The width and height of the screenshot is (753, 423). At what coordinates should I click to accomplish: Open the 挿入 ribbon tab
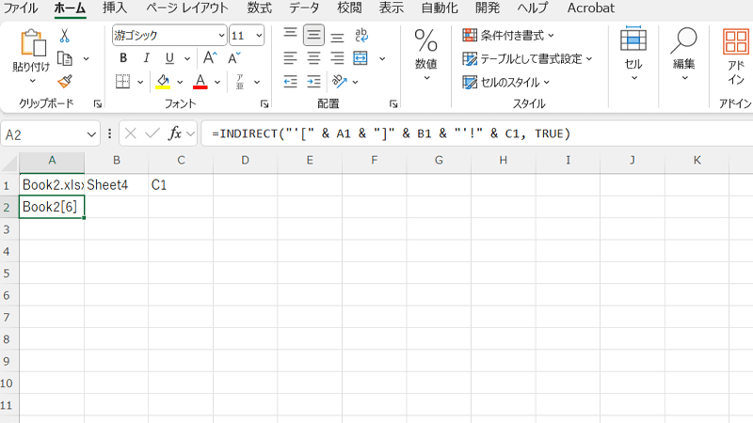tap(115, 8)
